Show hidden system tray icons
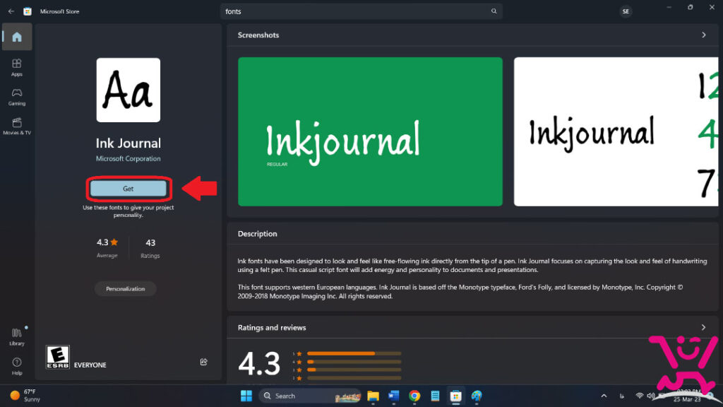723x407 pixels. (x=604, y=396)
